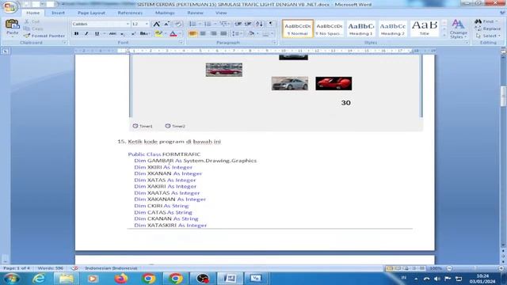This screenshot has height=285, width=507.
Task: Open the Select dropdown in Editing
Action: pyautogui.click(x=488, y=36)
